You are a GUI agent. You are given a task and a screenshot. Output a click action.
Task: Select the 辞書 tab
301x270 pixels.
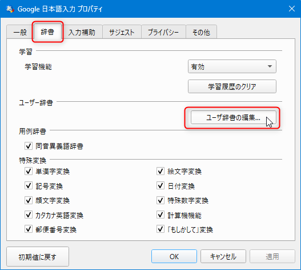click(47, 31)
